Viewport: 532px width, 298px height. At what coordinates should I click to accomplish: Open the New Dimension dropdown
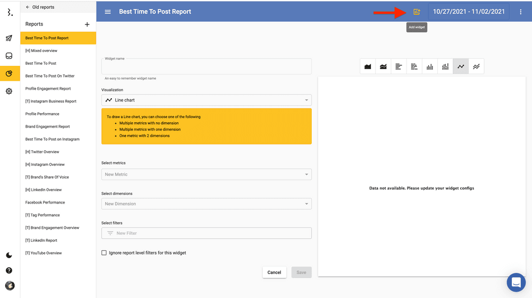click(206, 204)
